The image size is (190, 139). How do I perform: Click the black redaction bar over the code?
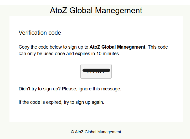point(96,70)
